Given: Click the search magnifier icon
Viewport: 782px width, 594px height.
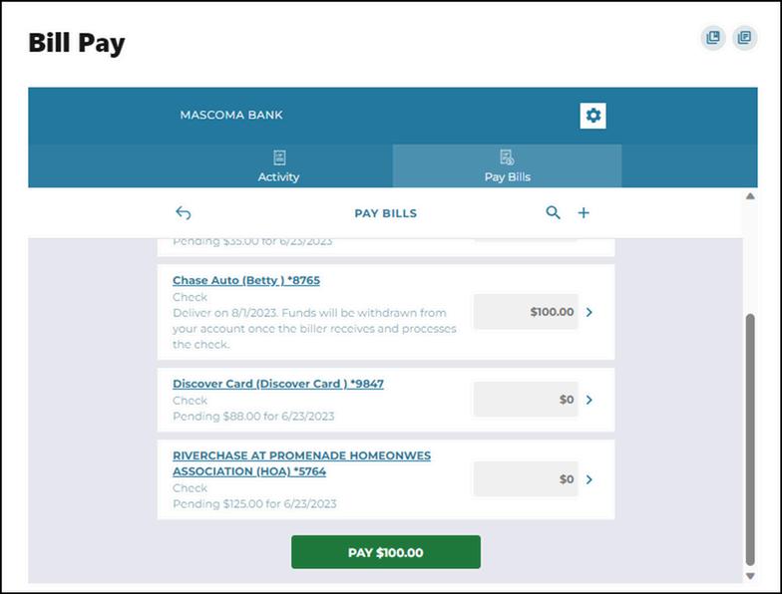Looking at the screenshot, I should 554,212.
